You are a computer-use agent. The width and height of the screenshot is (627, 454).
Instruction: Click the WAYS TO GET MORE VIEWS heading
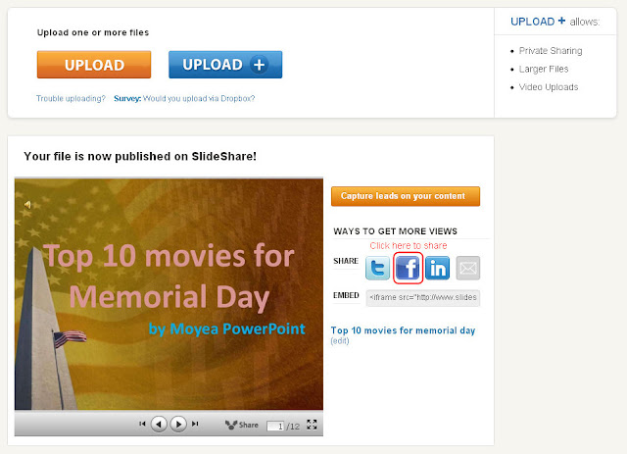[395, 231]
